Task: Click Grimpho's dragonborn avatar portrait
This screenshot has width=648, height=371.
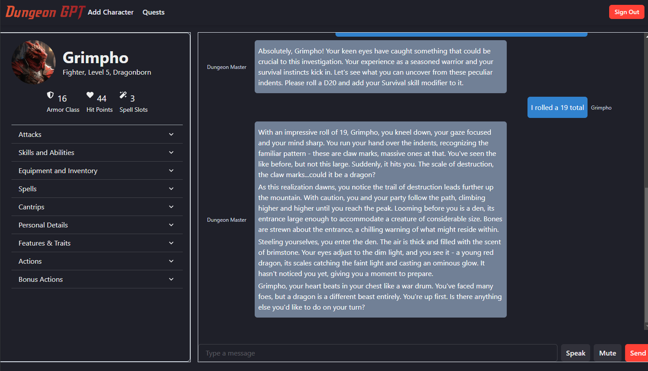Action: click(33, 62)
